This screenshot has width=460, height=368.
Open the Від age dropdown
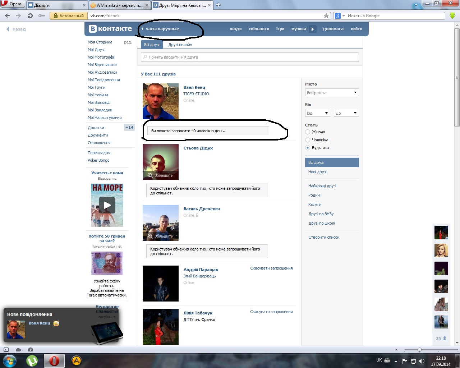[x=317, y=113]
